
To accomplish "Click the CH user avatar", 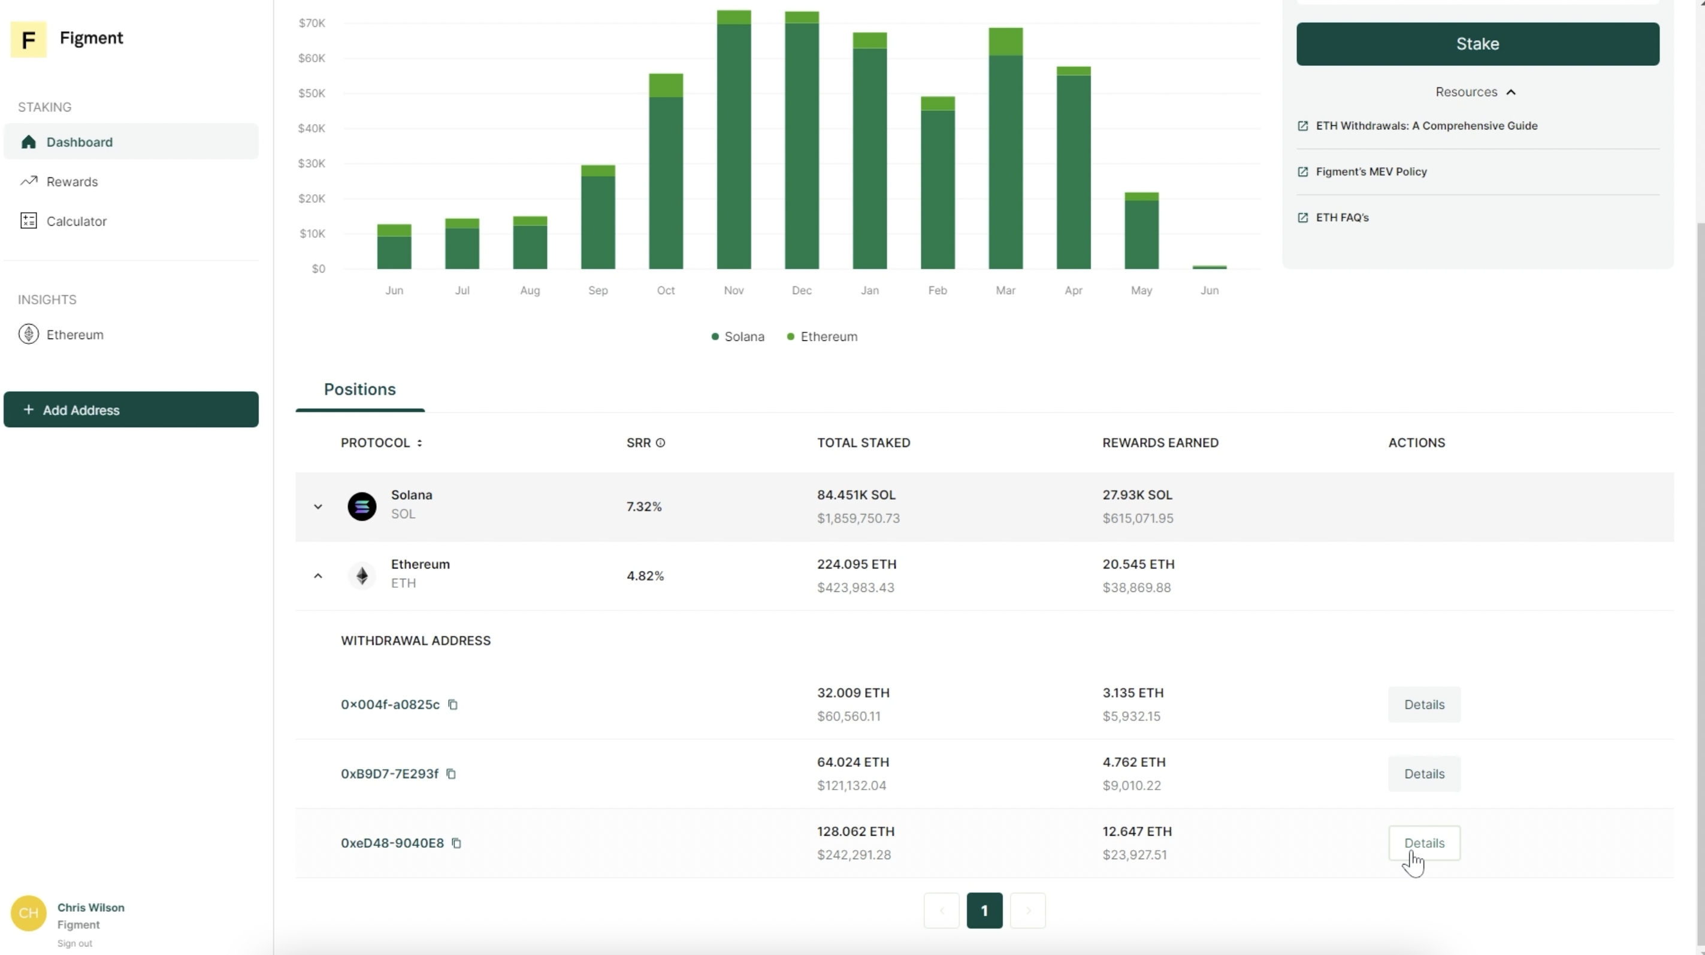I will (29, 912).
